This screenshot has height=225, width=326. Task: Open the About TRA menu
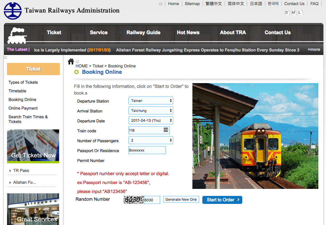[233, 33]
